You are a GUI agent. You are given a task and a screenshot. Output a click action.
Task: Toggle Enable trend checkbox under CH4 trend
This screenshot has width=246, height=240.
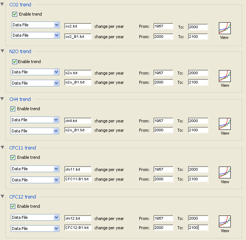[x=13, y=109]
